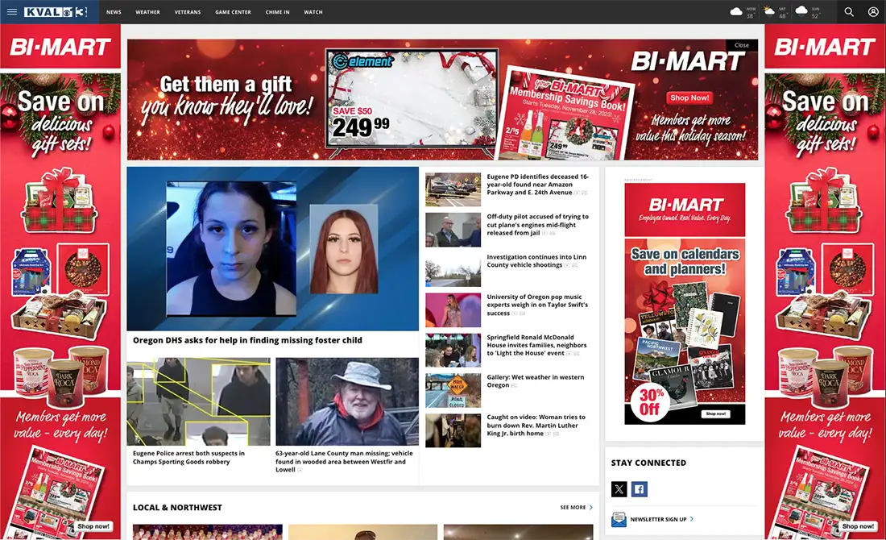Open Off-duty pilot accused story
The image size is (886, 540).
pyautogui.click(x=537, y=225)
